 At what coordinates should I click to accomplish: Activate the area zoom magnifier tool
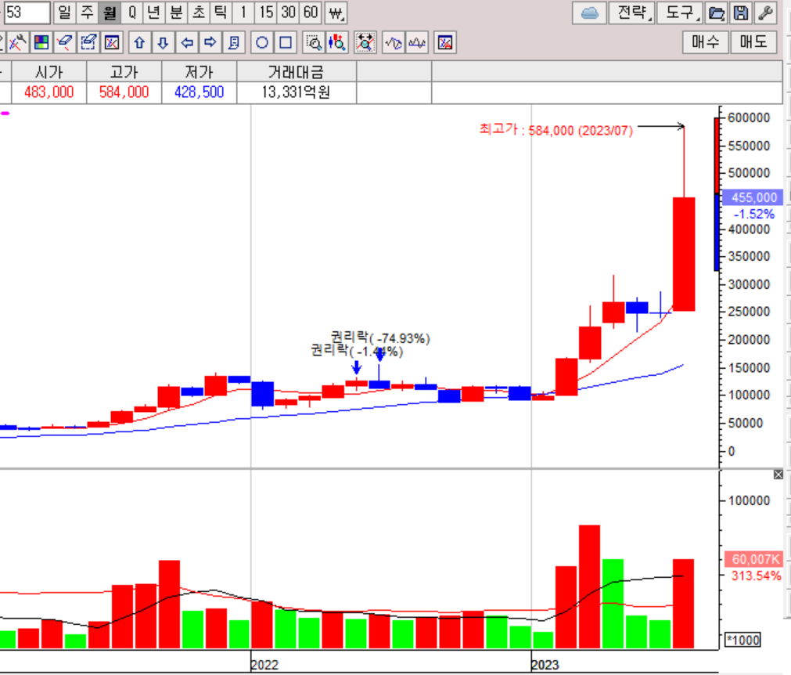click(x=314, y=42)
